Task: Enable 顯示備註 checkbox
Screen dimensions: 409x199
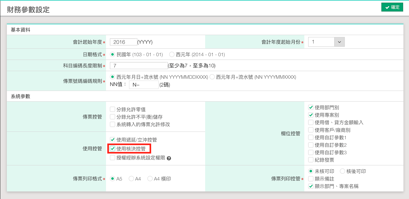Action: (311, 179)
